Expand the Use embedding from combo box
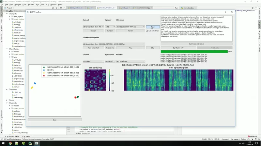 point(114,44)
